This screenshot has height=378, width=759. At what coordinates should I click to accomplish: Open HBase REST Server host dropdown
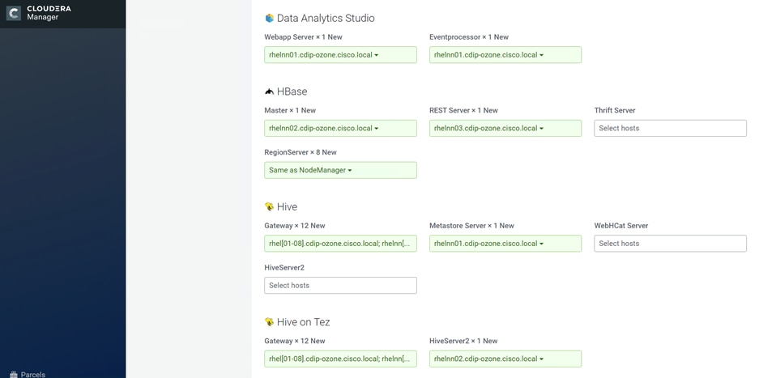505,128
